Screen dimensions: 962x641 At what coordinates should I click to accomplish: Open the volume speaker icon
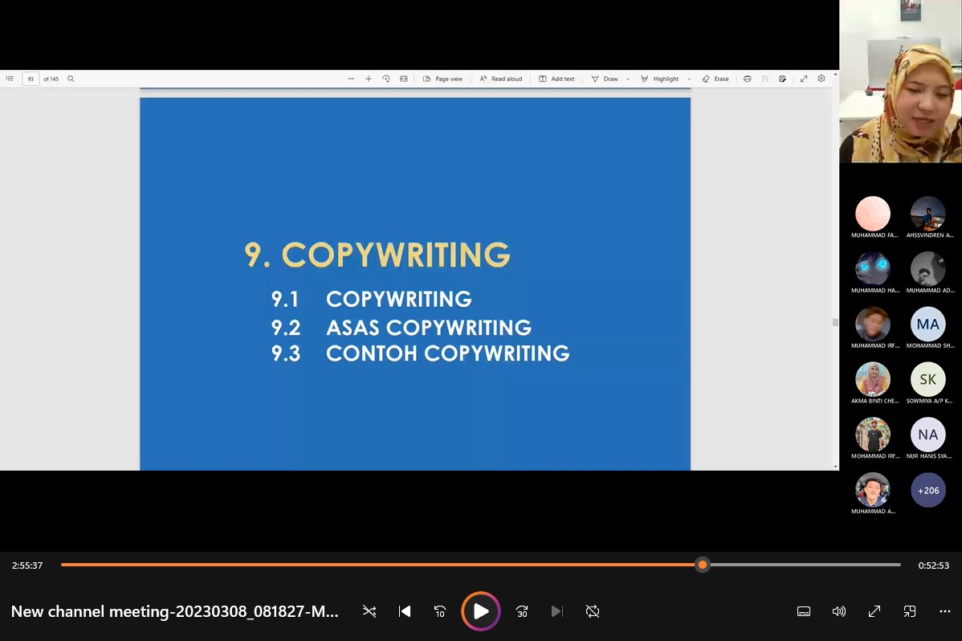click(838, 611)
